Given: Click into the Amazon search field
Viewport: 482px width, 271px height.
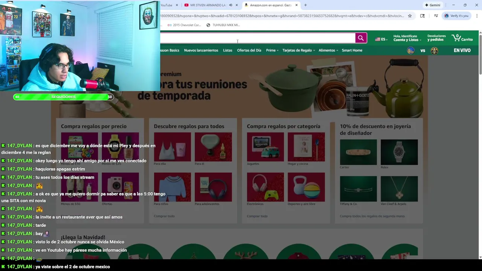Looking at the screenshot, I should coord(258,38).
